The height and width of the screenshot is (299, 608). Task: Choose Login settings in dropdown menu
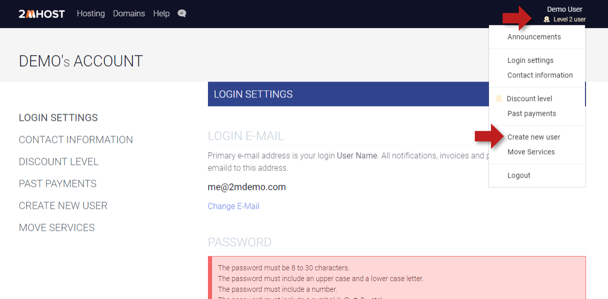tap(530, 60)
